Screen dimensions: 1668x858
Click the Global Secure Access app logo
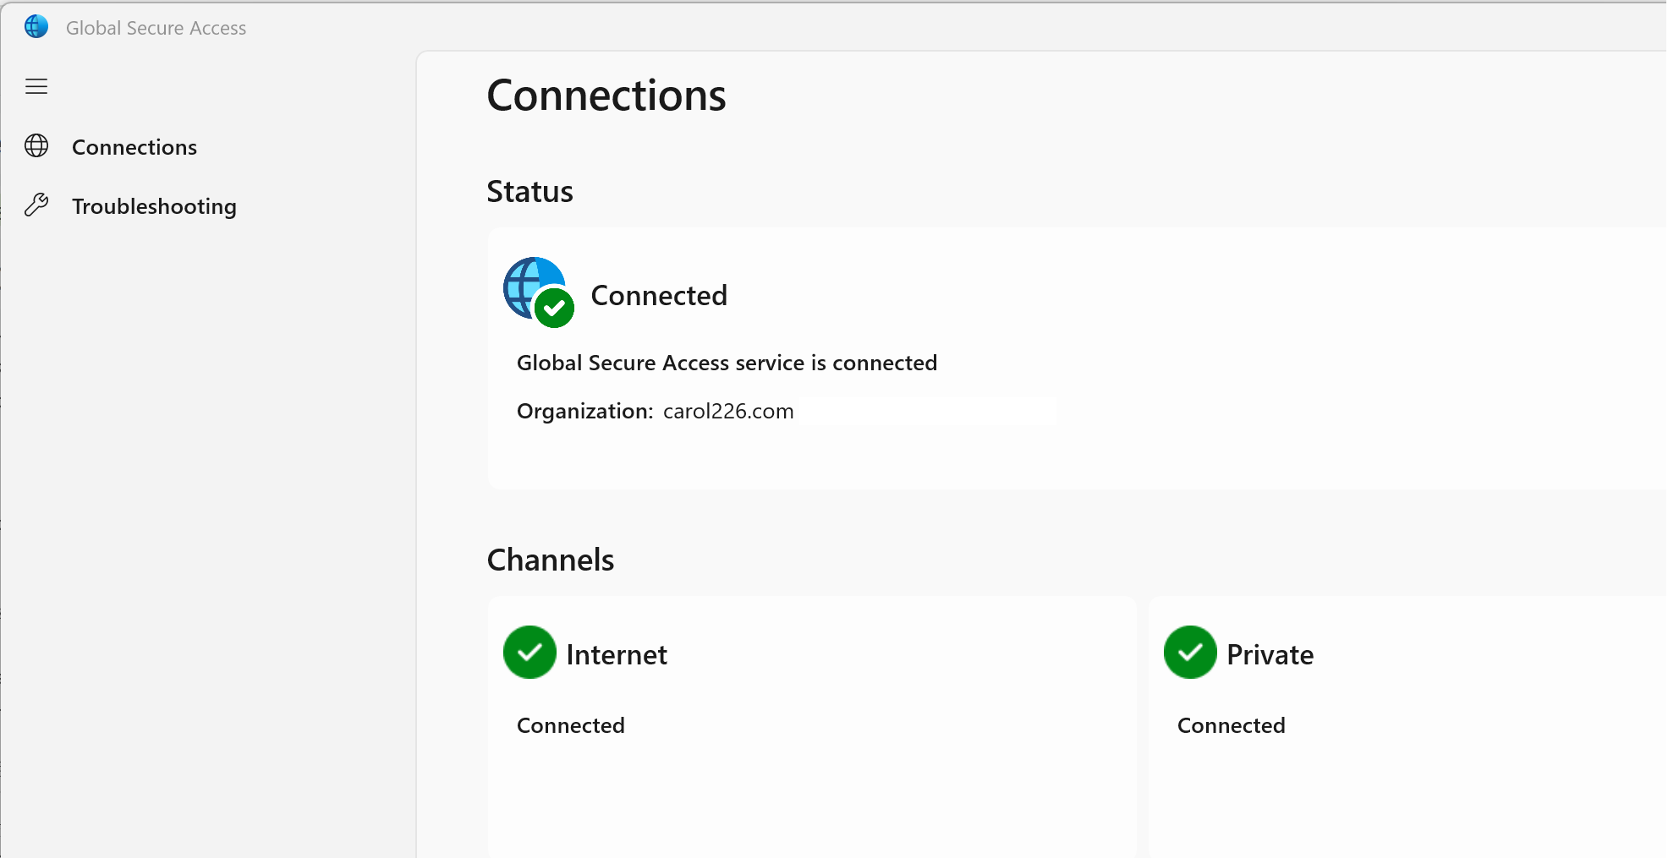point(36,27)
